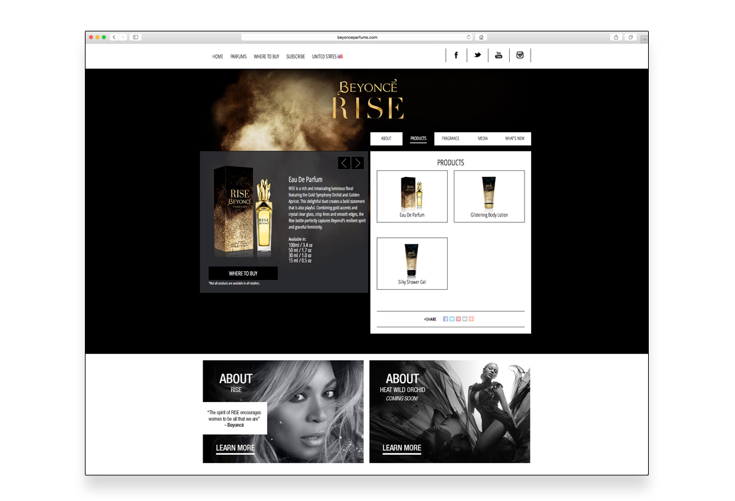The height and width of the screenshot is (501, 735).
Task: Click the beyonceparfums.com address bar
Action: pyautogui.click(x=357, y=37)
